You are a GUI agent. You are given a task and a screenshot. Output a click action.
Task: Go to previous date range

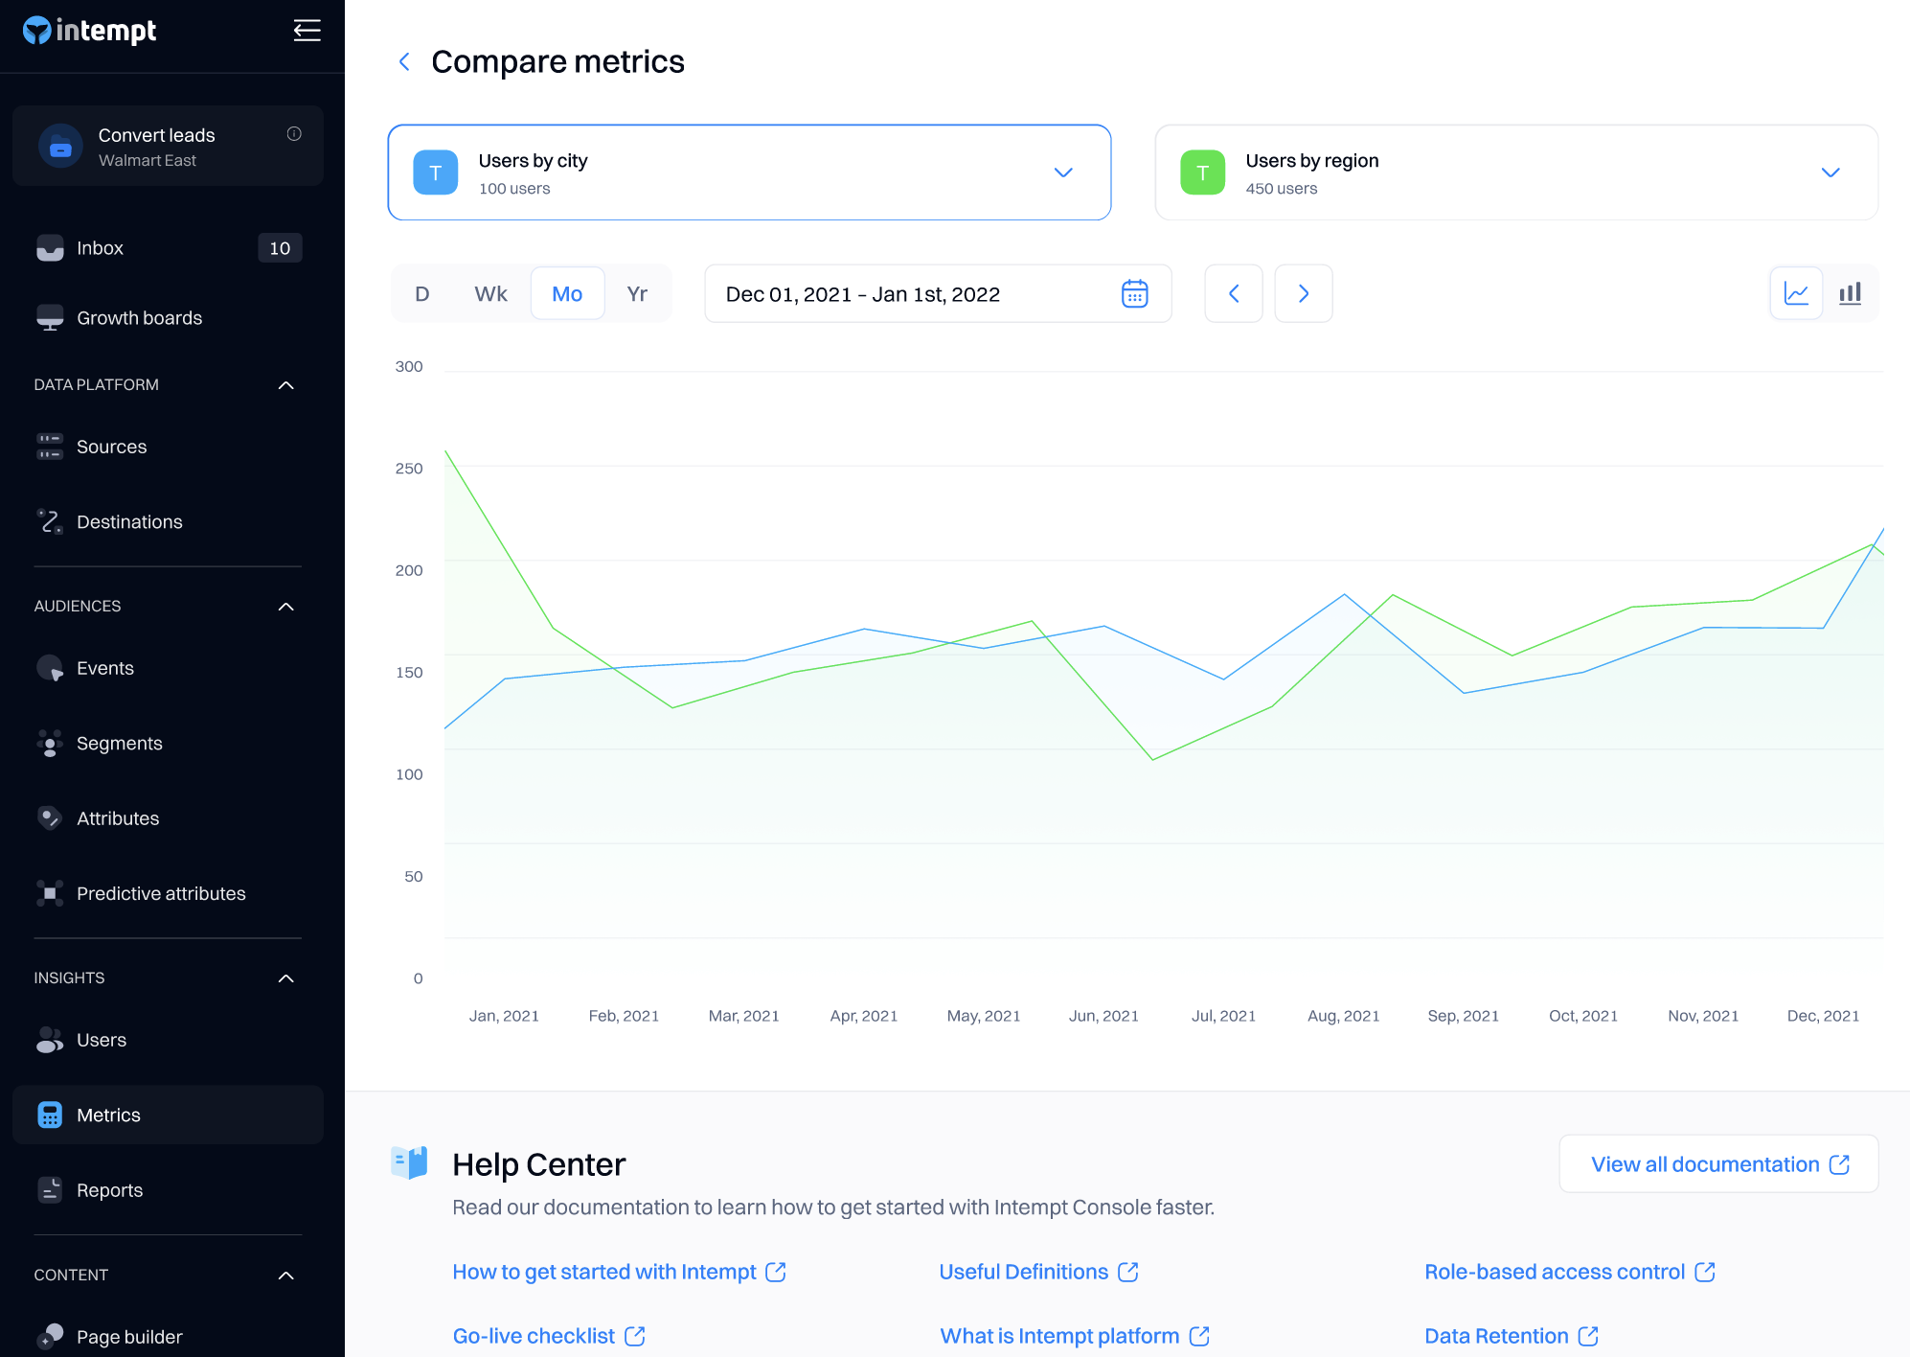click(1234, 293)
